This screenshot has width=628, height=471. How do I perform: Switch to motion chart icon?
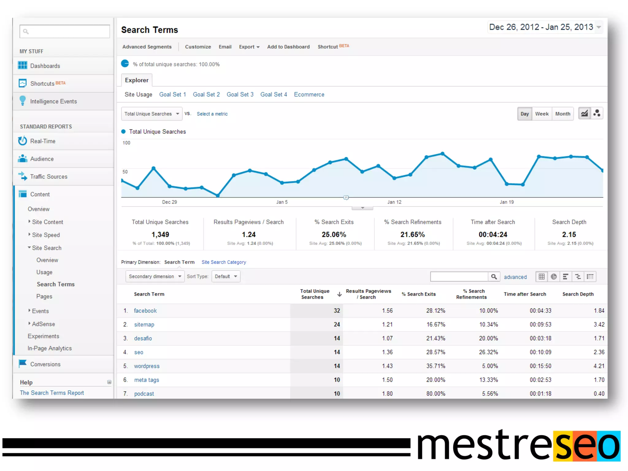[x=597, y=113]
